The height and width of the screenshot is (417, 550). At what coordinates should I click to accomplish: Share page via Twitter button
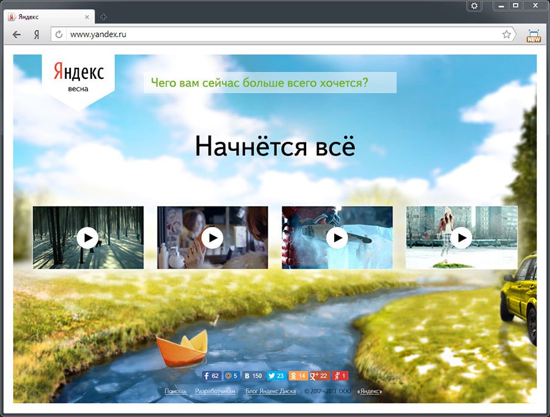(x=276, y=376)
